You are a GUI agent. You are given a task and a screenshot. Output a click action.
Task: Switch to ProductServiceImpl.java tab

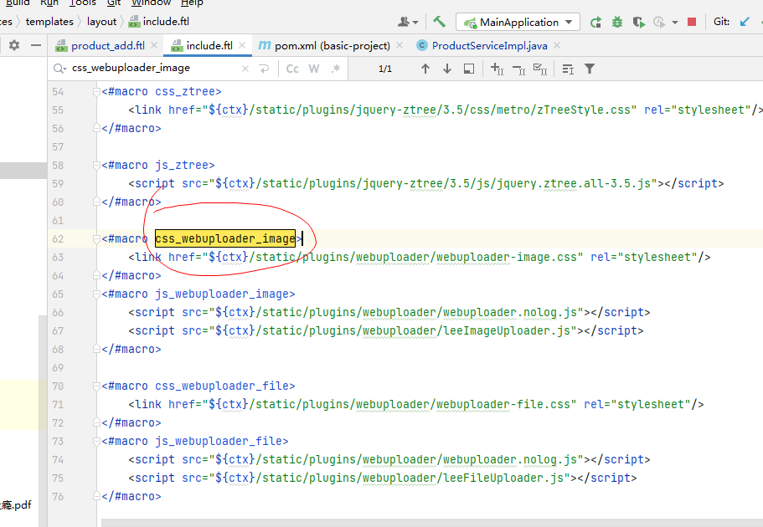(x=489, y=46)
